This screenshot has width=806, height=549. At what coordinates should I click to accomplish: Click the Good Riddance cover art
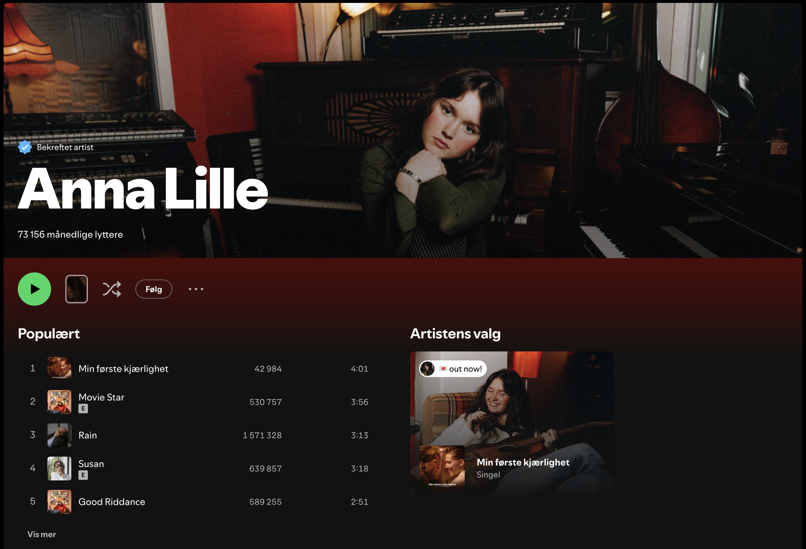pos(59,502)
